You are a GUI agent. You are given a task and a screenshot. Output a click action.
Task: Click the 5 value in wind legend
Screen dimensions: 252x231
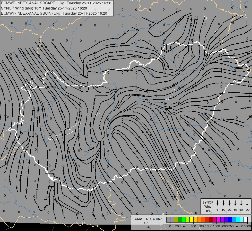pos(217,210)
